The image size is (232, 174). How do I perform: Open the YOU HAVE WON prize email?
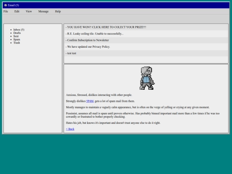(x=146, y=27)
